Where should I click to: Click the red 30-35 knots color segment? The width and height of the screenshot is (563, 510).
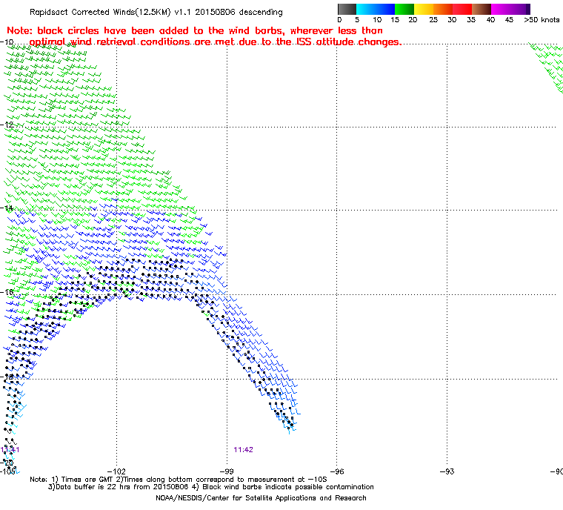[462, 9]
